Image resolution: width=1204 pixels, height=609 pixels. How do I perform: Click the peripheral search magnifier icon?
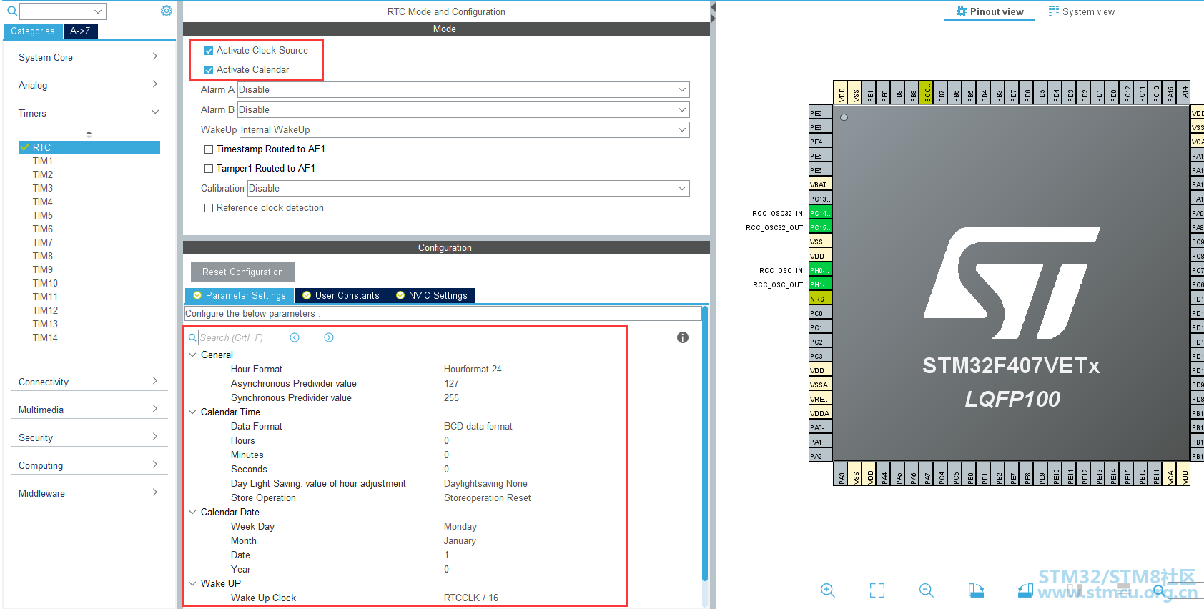pyautogui.click(x=11, y=11)
